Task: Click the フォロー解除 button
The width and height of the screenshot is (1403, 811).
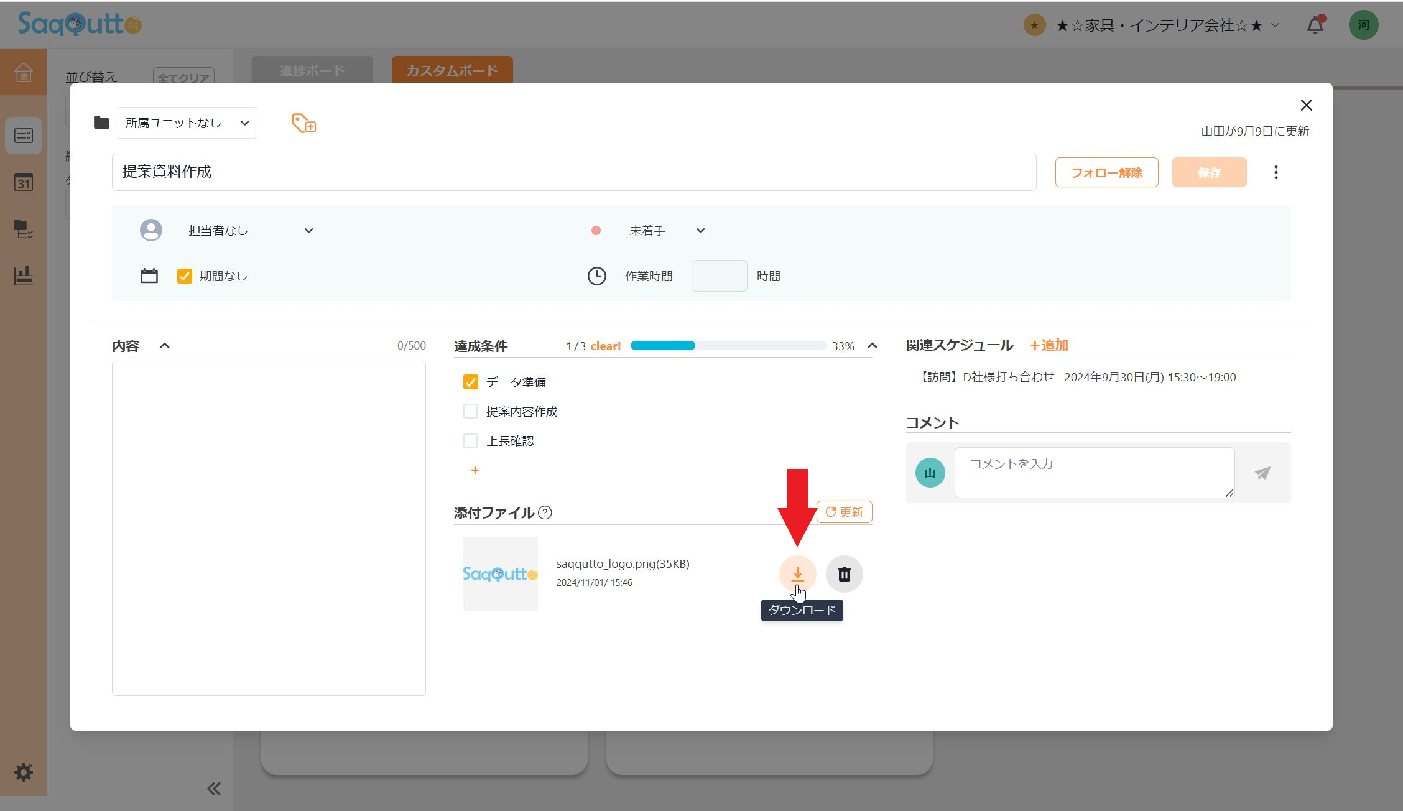Action: [1106, 172]
